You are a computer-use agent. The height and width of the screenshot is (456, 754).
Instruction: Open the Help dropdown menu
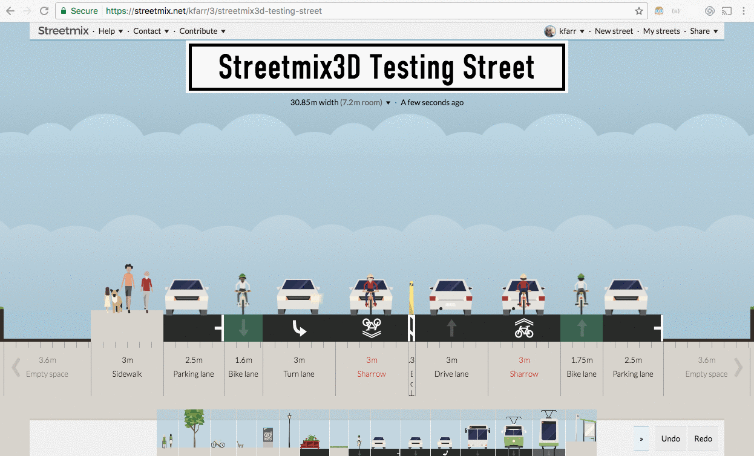point(111,31)
